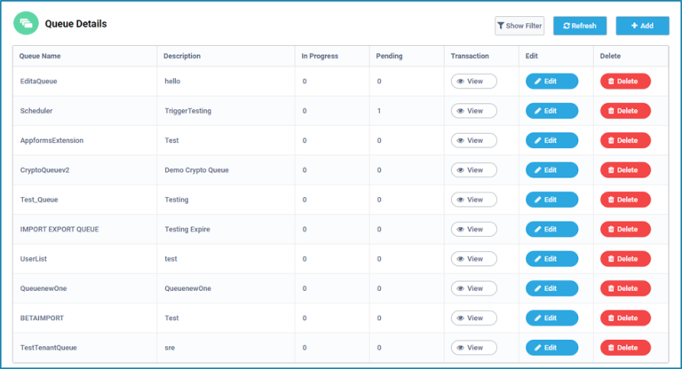Add a new queue
682x369 pixels.
(642, 26)
